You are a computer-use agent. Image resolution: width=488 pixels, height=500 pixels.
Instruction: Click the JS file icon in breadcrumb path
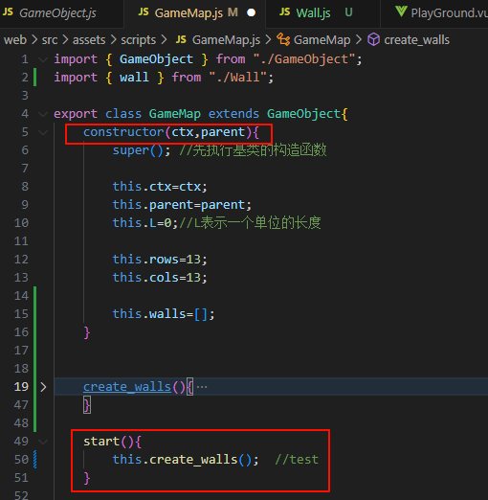point(181,39)
